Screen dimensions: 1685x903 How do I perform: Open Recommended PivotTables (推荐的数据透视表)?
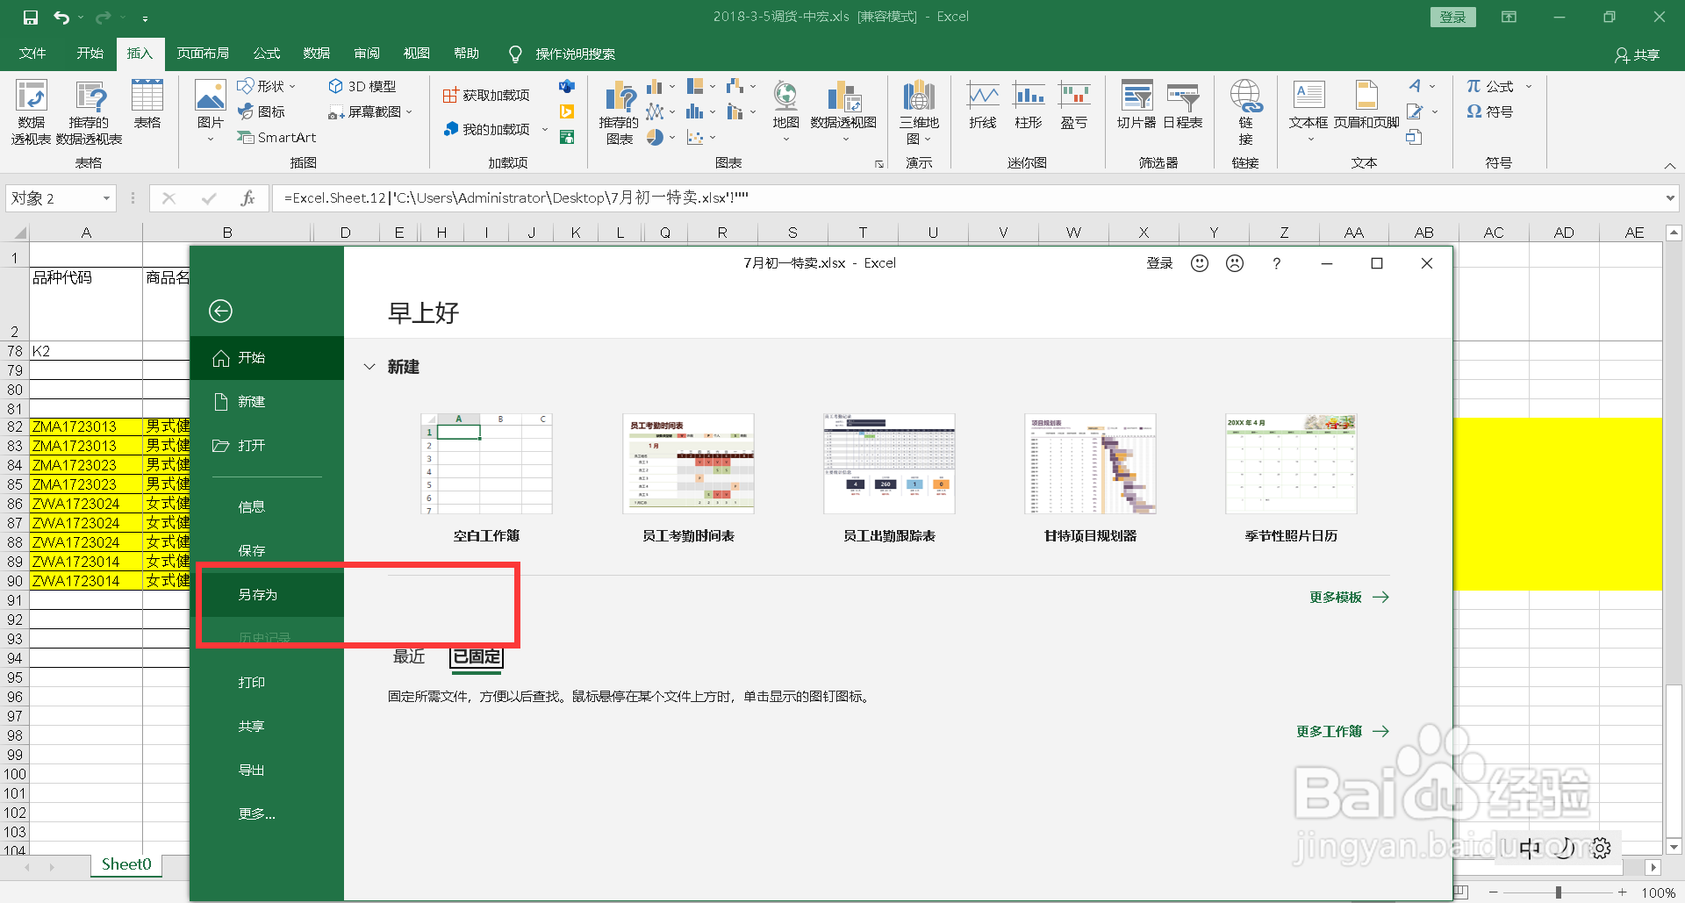click(x=90, y=112)
